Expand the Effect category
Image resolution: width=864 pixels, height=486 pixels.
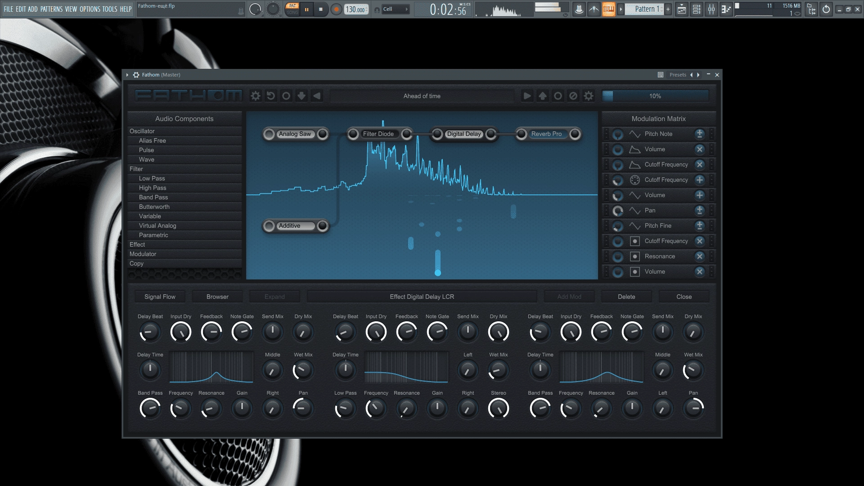click(x=184, y=244)
